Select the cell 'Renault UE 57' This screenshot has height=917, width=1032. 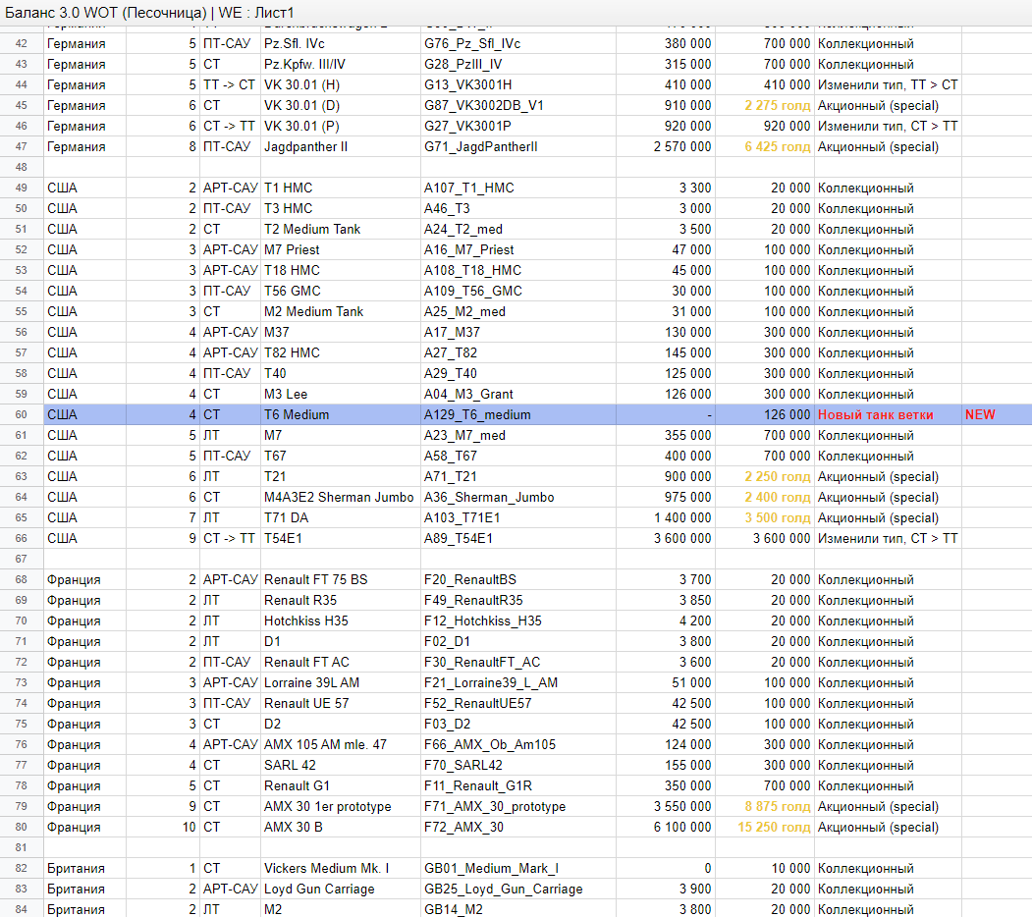tap(341, 704)
